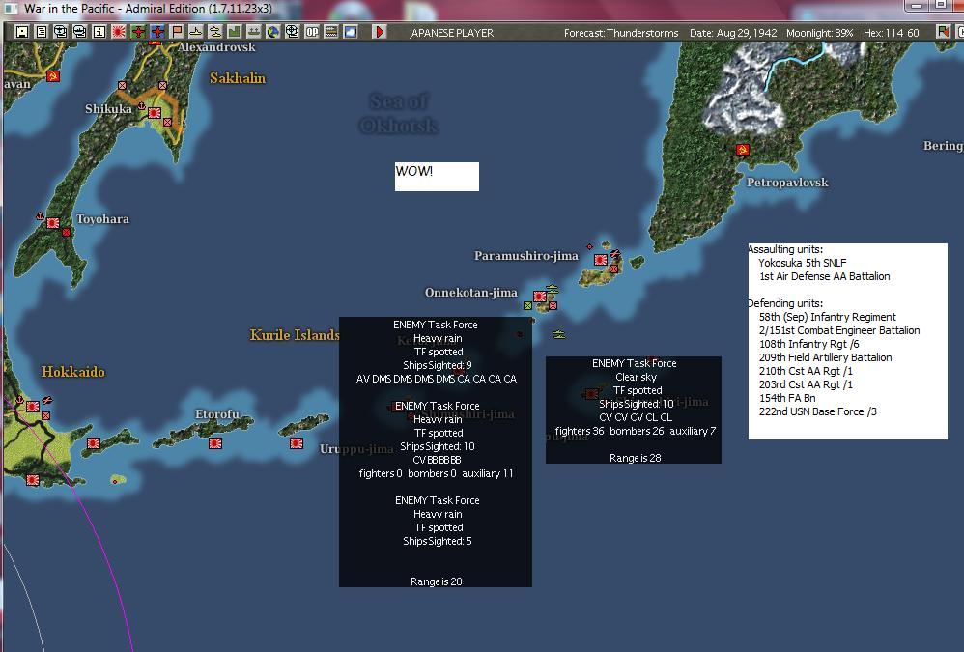Select the Soviet base at Petropavlovsk

(x=743, y=150)
